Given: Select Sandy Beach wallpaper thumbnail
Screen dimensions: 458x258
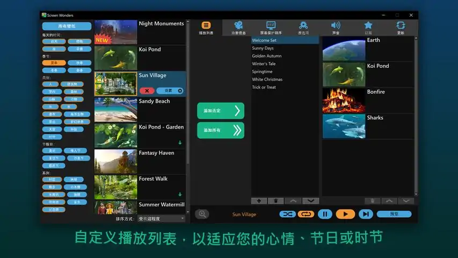Looking at the screenshot, I should [x=115, y=110].
